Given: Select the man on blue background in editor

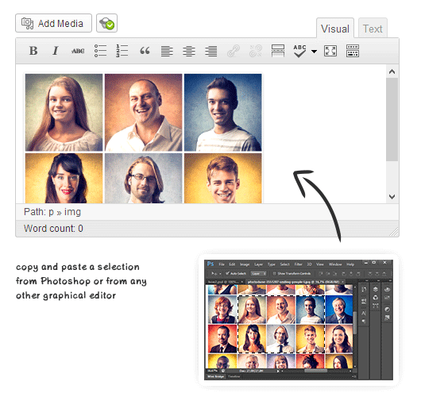Looking at the screenshot, I should [223, 113].
